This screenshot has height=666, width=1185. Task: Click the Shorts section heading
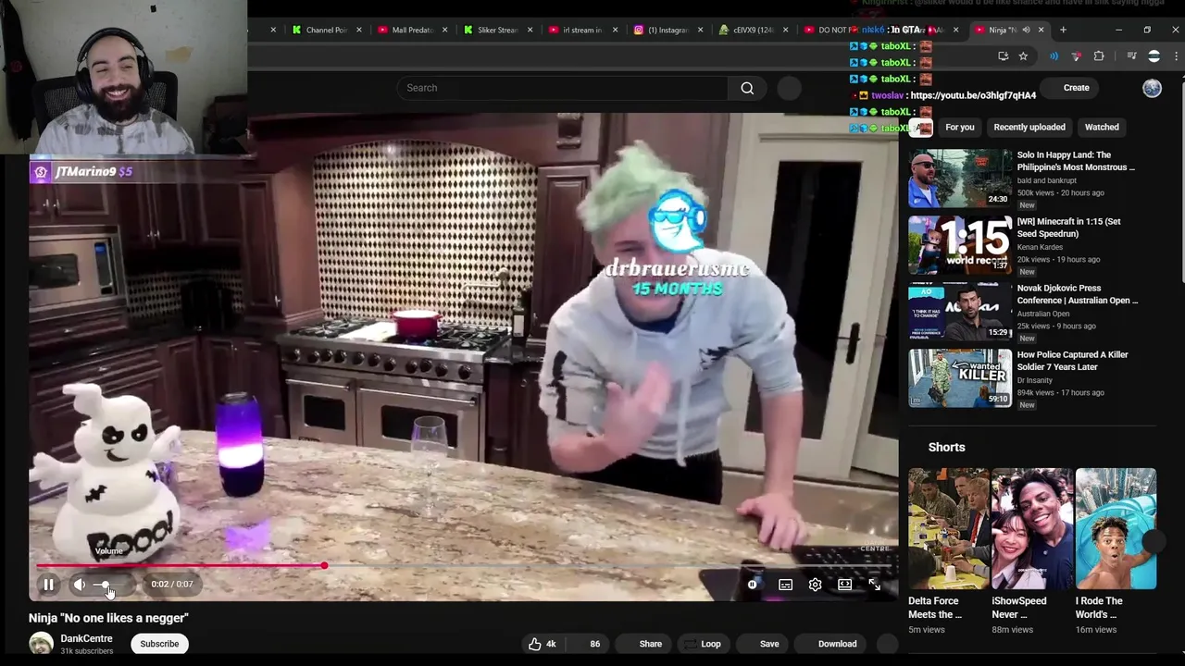coord(946,447)
